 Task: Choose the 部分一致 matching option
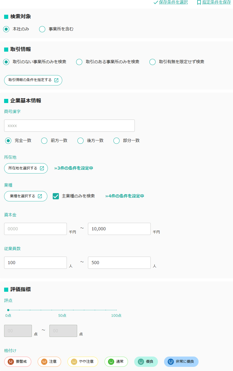[x=116, y=140]
